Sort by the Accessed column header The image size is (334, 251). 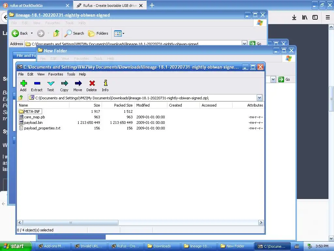coord(216,105)
